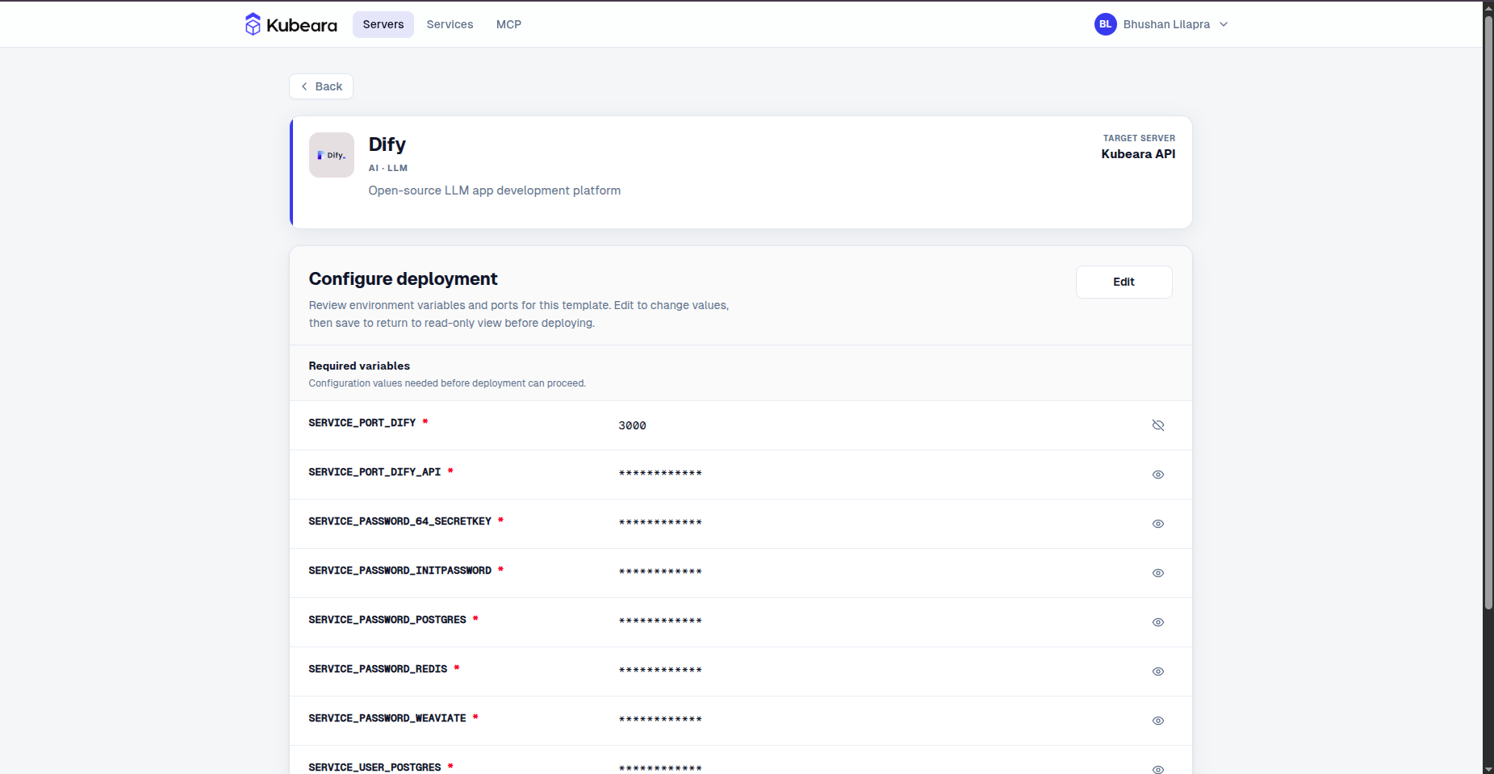This screenshot has width=1494, height=774.
Task: Show the SERVICE_PASSWORD_64_SECRETKEY value
Action: click(x=1158, y=524)
